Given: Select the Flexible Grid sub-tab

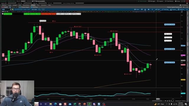Looking at the screenshot, I should (x=14, y=7).
